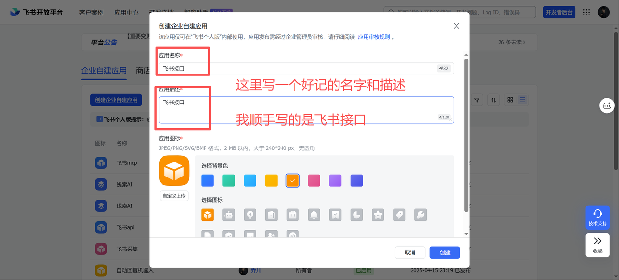Collapse the floating panel with 收起
619x280 pixels.
click(598, 245)
